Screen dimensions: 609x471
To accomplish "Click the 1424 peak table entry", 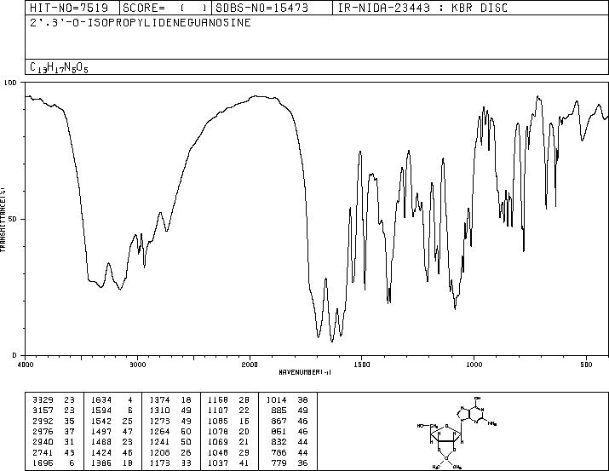I will [101, 452].
